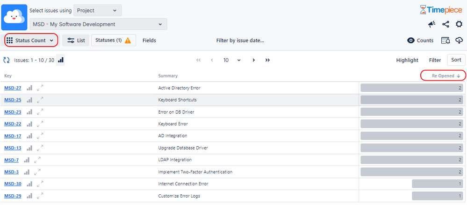Viewport: 467px width, 205px height.
Task: Open the settings gear icon
Action: (x=459, y=24)
